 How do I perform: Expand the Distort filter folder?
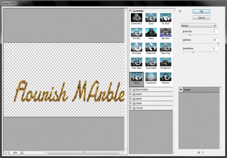[131, 94]
